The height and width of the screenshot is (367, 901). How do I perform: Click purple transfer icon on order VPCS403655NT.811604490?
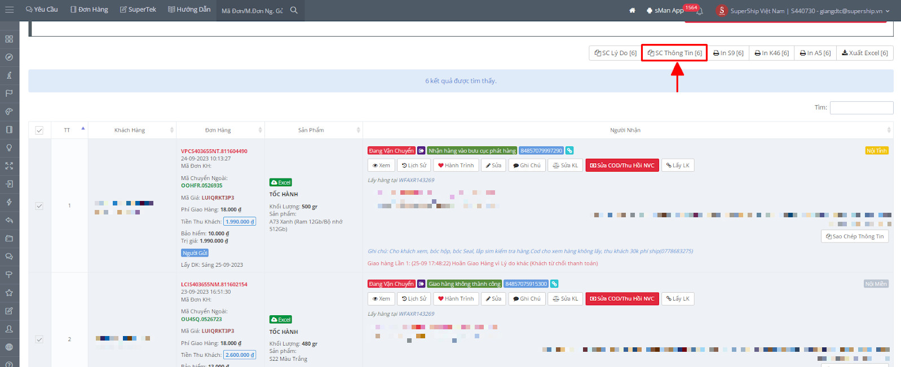(421, 150)
